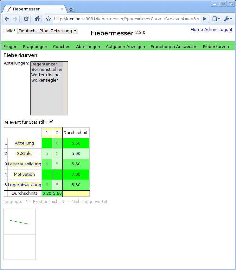This screenshot has height=270, width=236.
Task: Click the browser Back arrow button
Action: pos(7,19)
